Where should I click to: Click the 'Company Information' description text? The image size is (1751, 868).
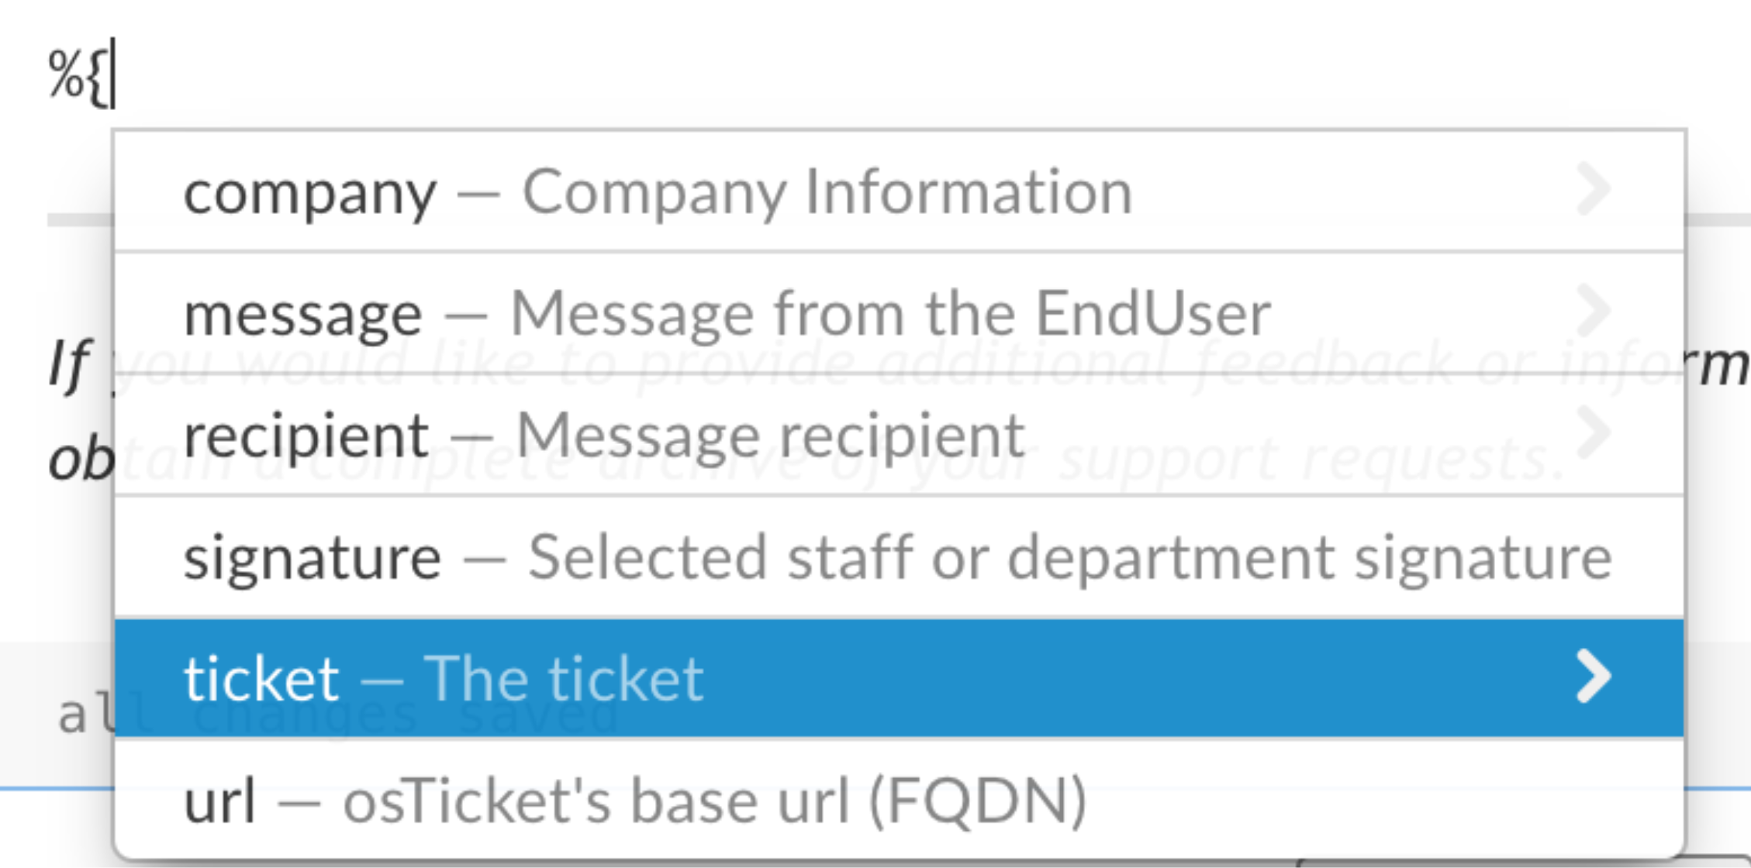pos(827,191)
